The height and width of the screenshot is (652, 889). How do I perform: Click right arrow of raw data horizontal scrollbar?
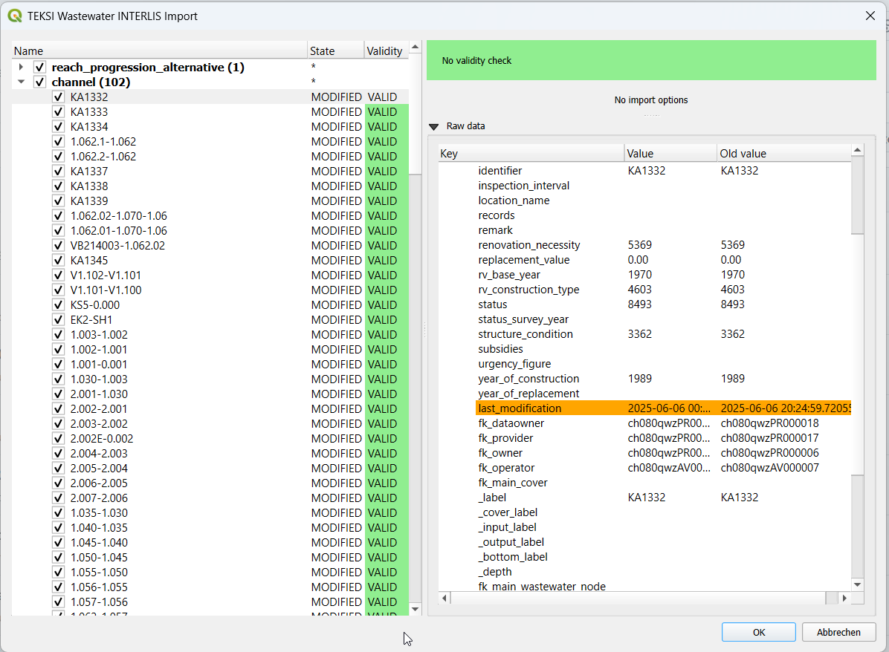[x=844, y=598]
